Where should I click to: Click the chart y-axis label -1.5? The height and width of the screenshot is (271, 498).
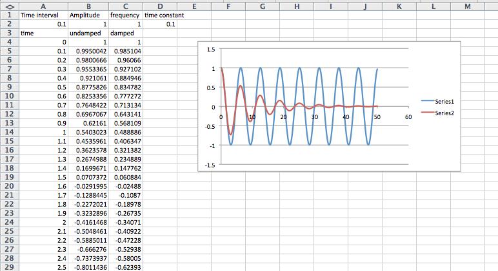(x=210, y=165)
